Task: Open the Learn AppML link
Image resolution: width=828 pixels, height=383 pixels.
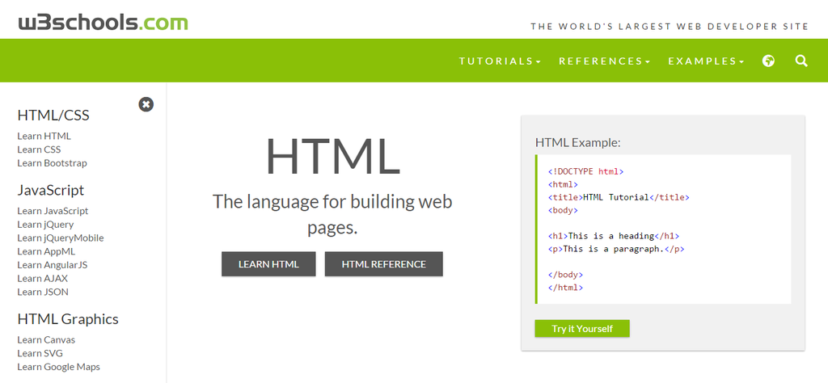Action: (46, 251)
